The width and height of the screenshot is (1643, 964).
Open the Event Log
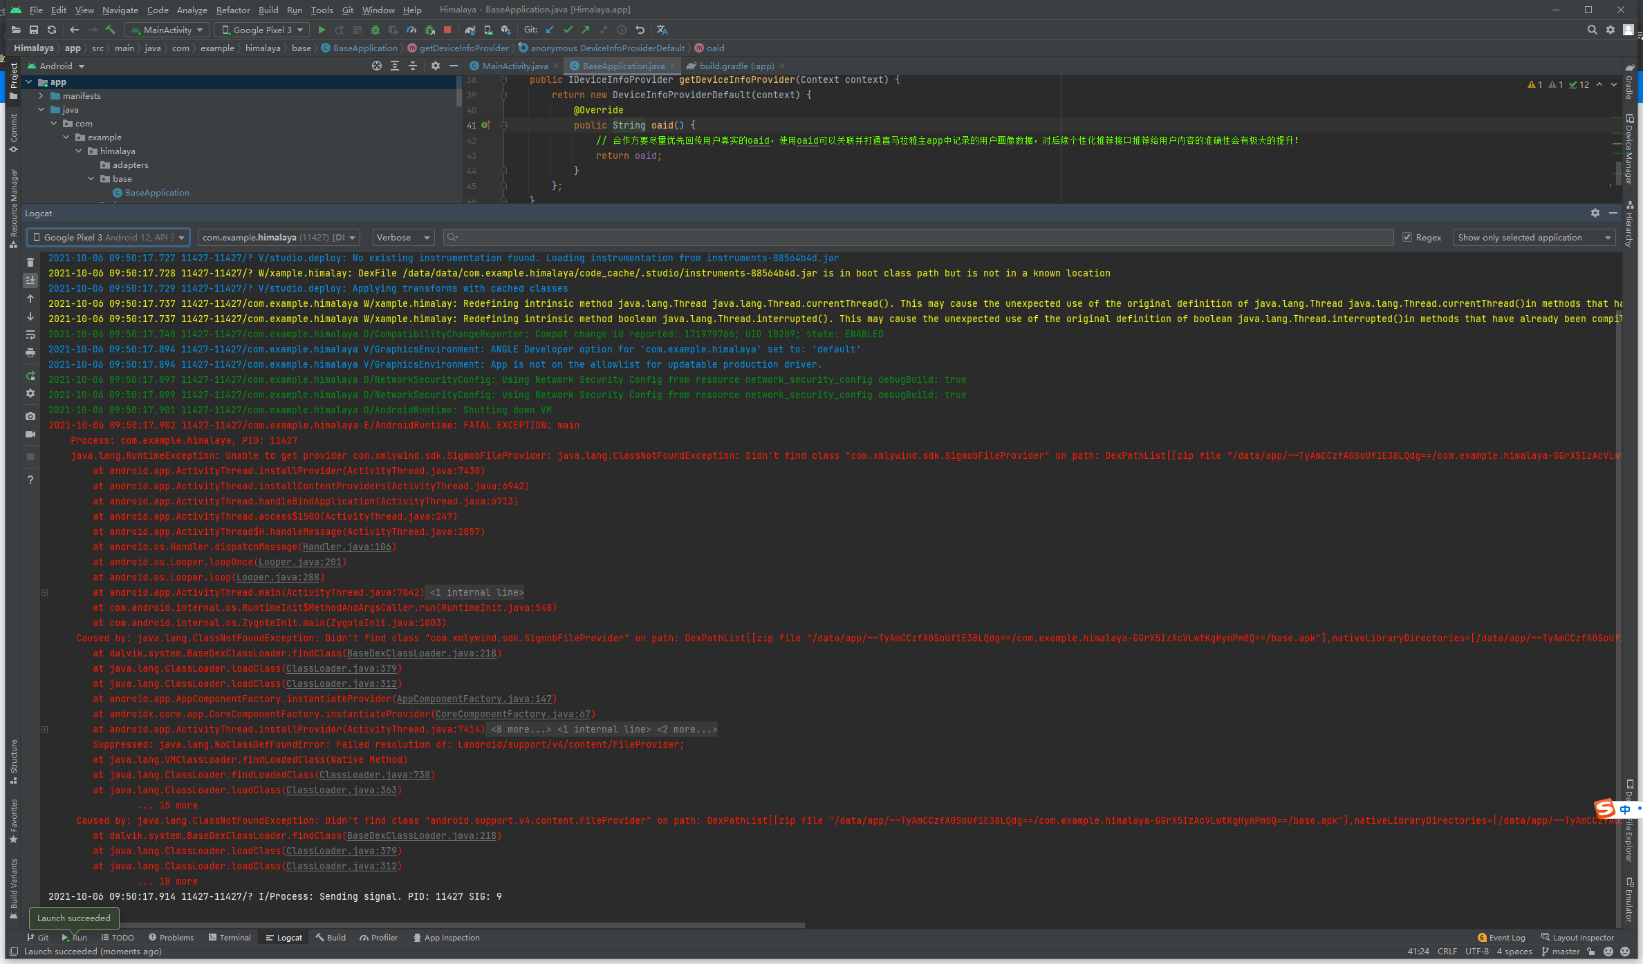tap(1501, 938)
